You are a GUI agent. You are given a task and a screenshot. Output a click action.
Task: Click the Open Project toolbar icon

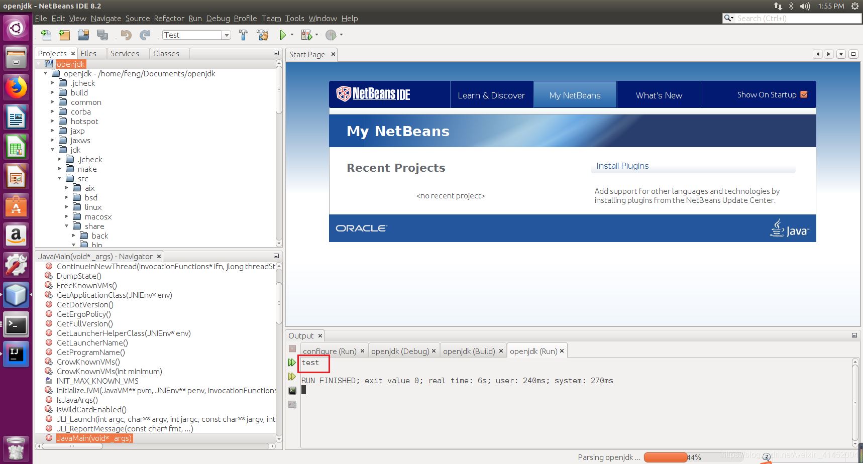[x=83, y=35]
